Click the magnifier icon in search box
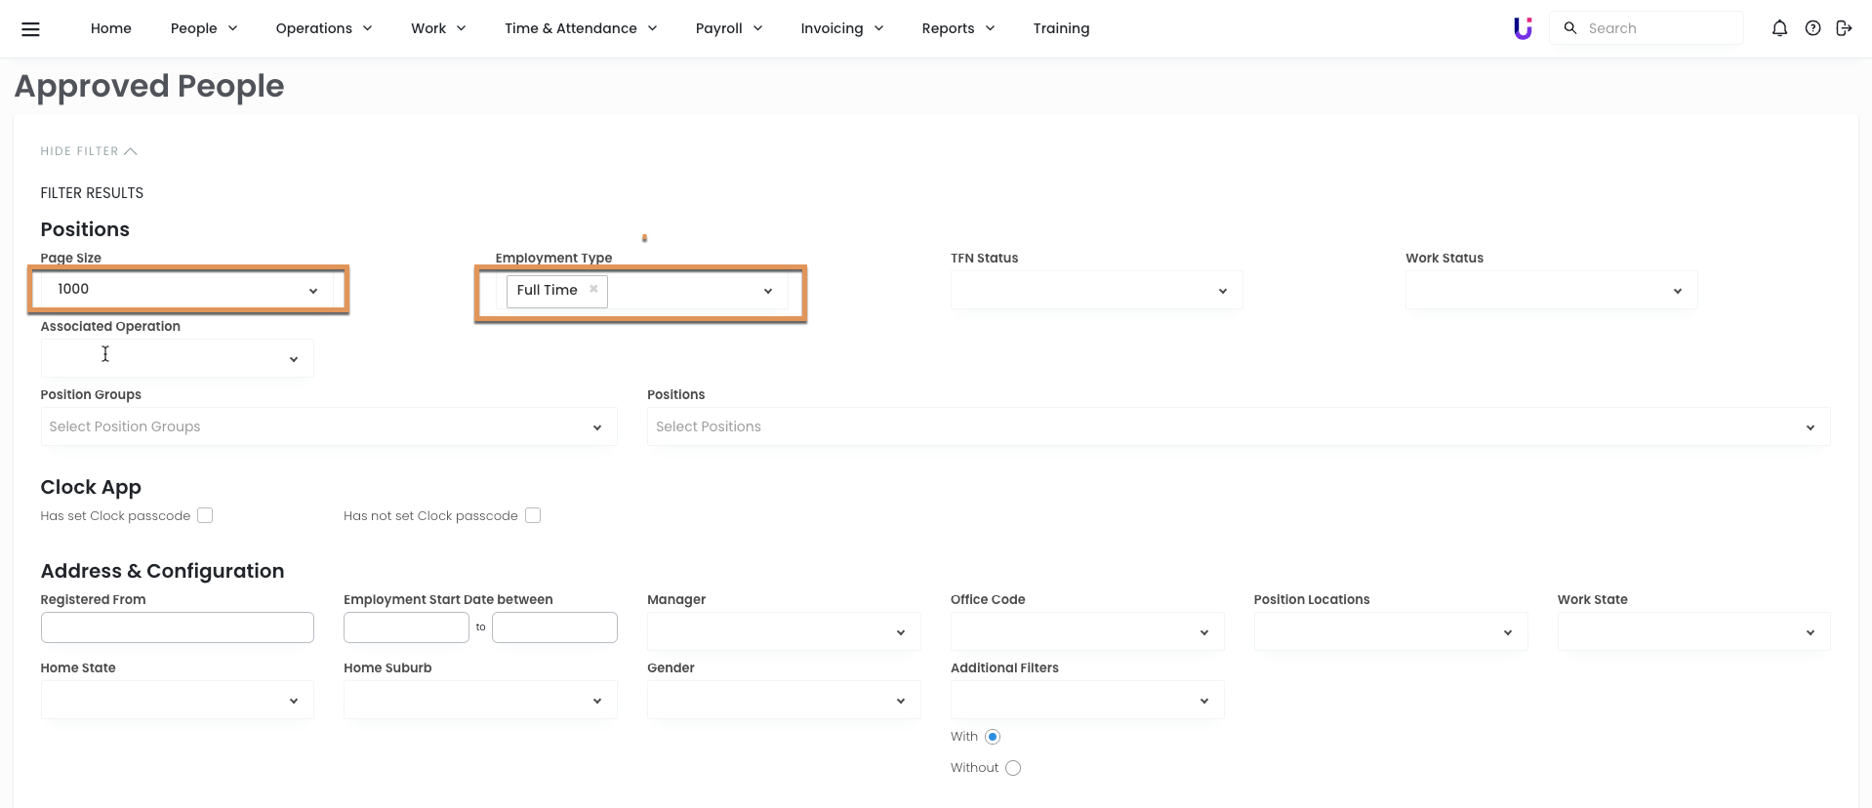The height and width of the screenshot is (808, 1872). click(x=1570, y=28)
